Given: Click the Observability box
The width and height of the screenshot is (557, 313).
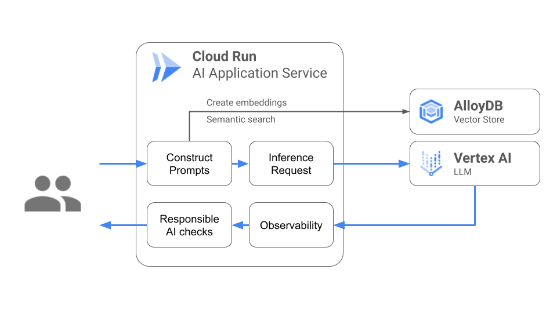Looking at the screenshot, I should click(291, 225).
